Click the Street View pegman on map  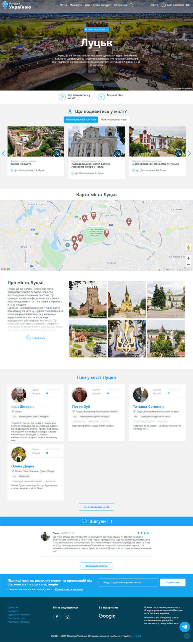(x=188, y=247)
